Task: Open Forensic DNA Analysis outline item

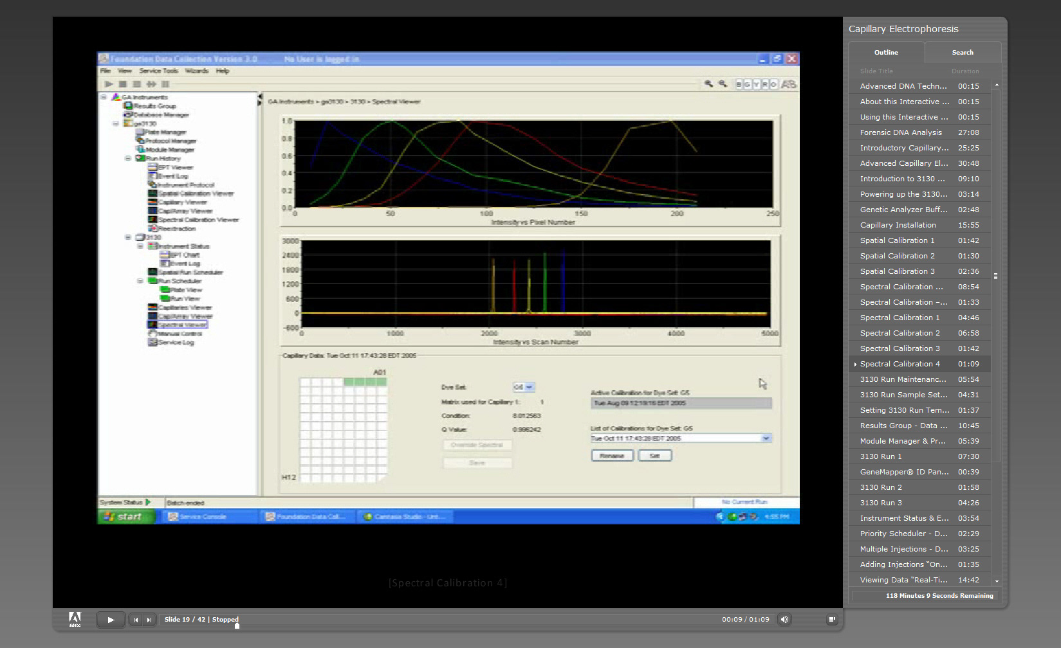Action: pos(919,132)
